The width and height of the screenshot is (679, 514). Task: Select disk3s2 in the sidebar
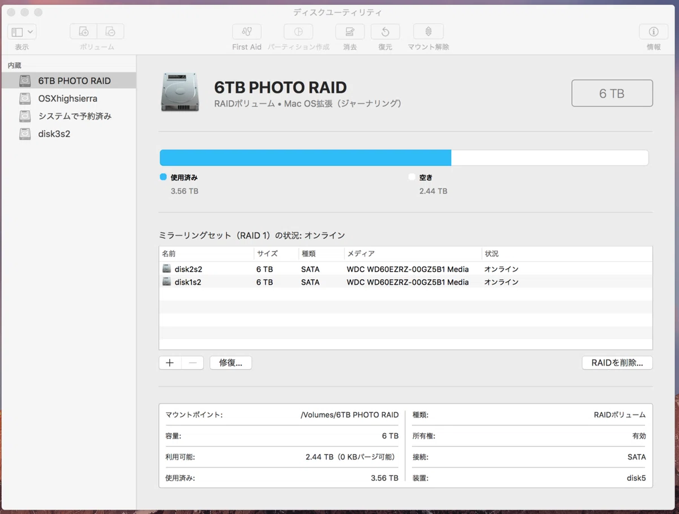(x=68, y=134)
